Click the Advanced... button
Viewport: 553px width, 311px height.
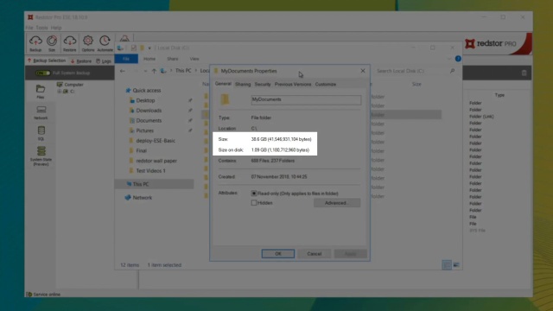pyautogui.click(x=337, y=203)
